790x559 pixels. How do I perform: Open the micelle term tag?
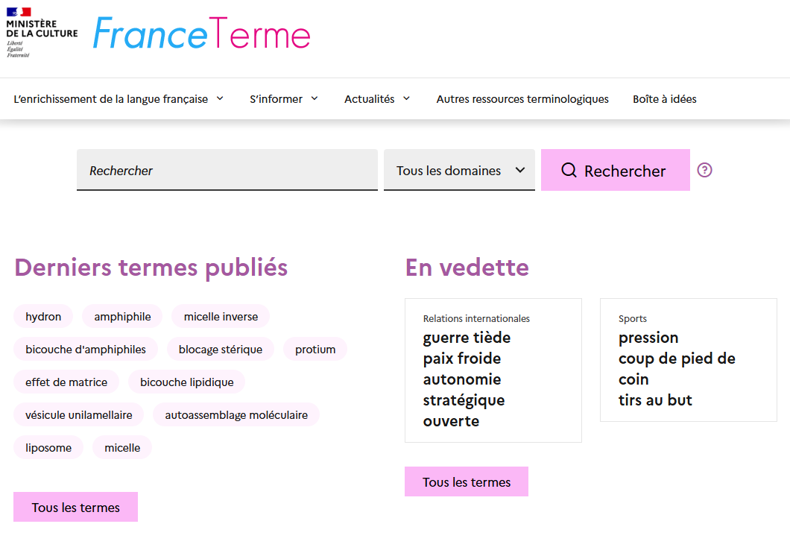pos(122,448)
